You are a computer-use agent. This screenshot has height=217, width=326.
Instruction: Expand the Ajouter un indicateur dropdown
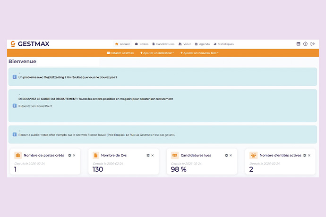coord(157,53)
